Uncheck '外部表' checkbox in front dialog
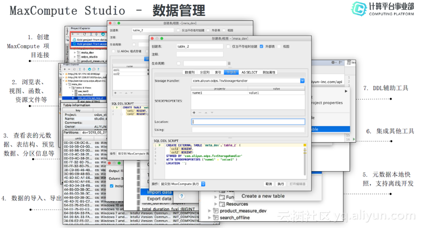The width and height of the screenshot is (421, 228). pos(261,47)
